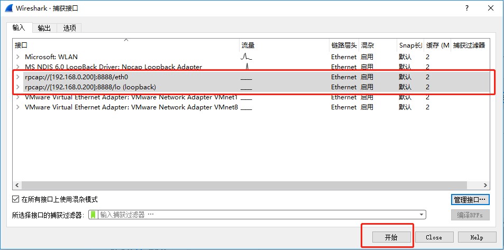504x250 pixels.
Task: Expand the Microsoft: WLAN interface row
Action: [x=17, y=57]
